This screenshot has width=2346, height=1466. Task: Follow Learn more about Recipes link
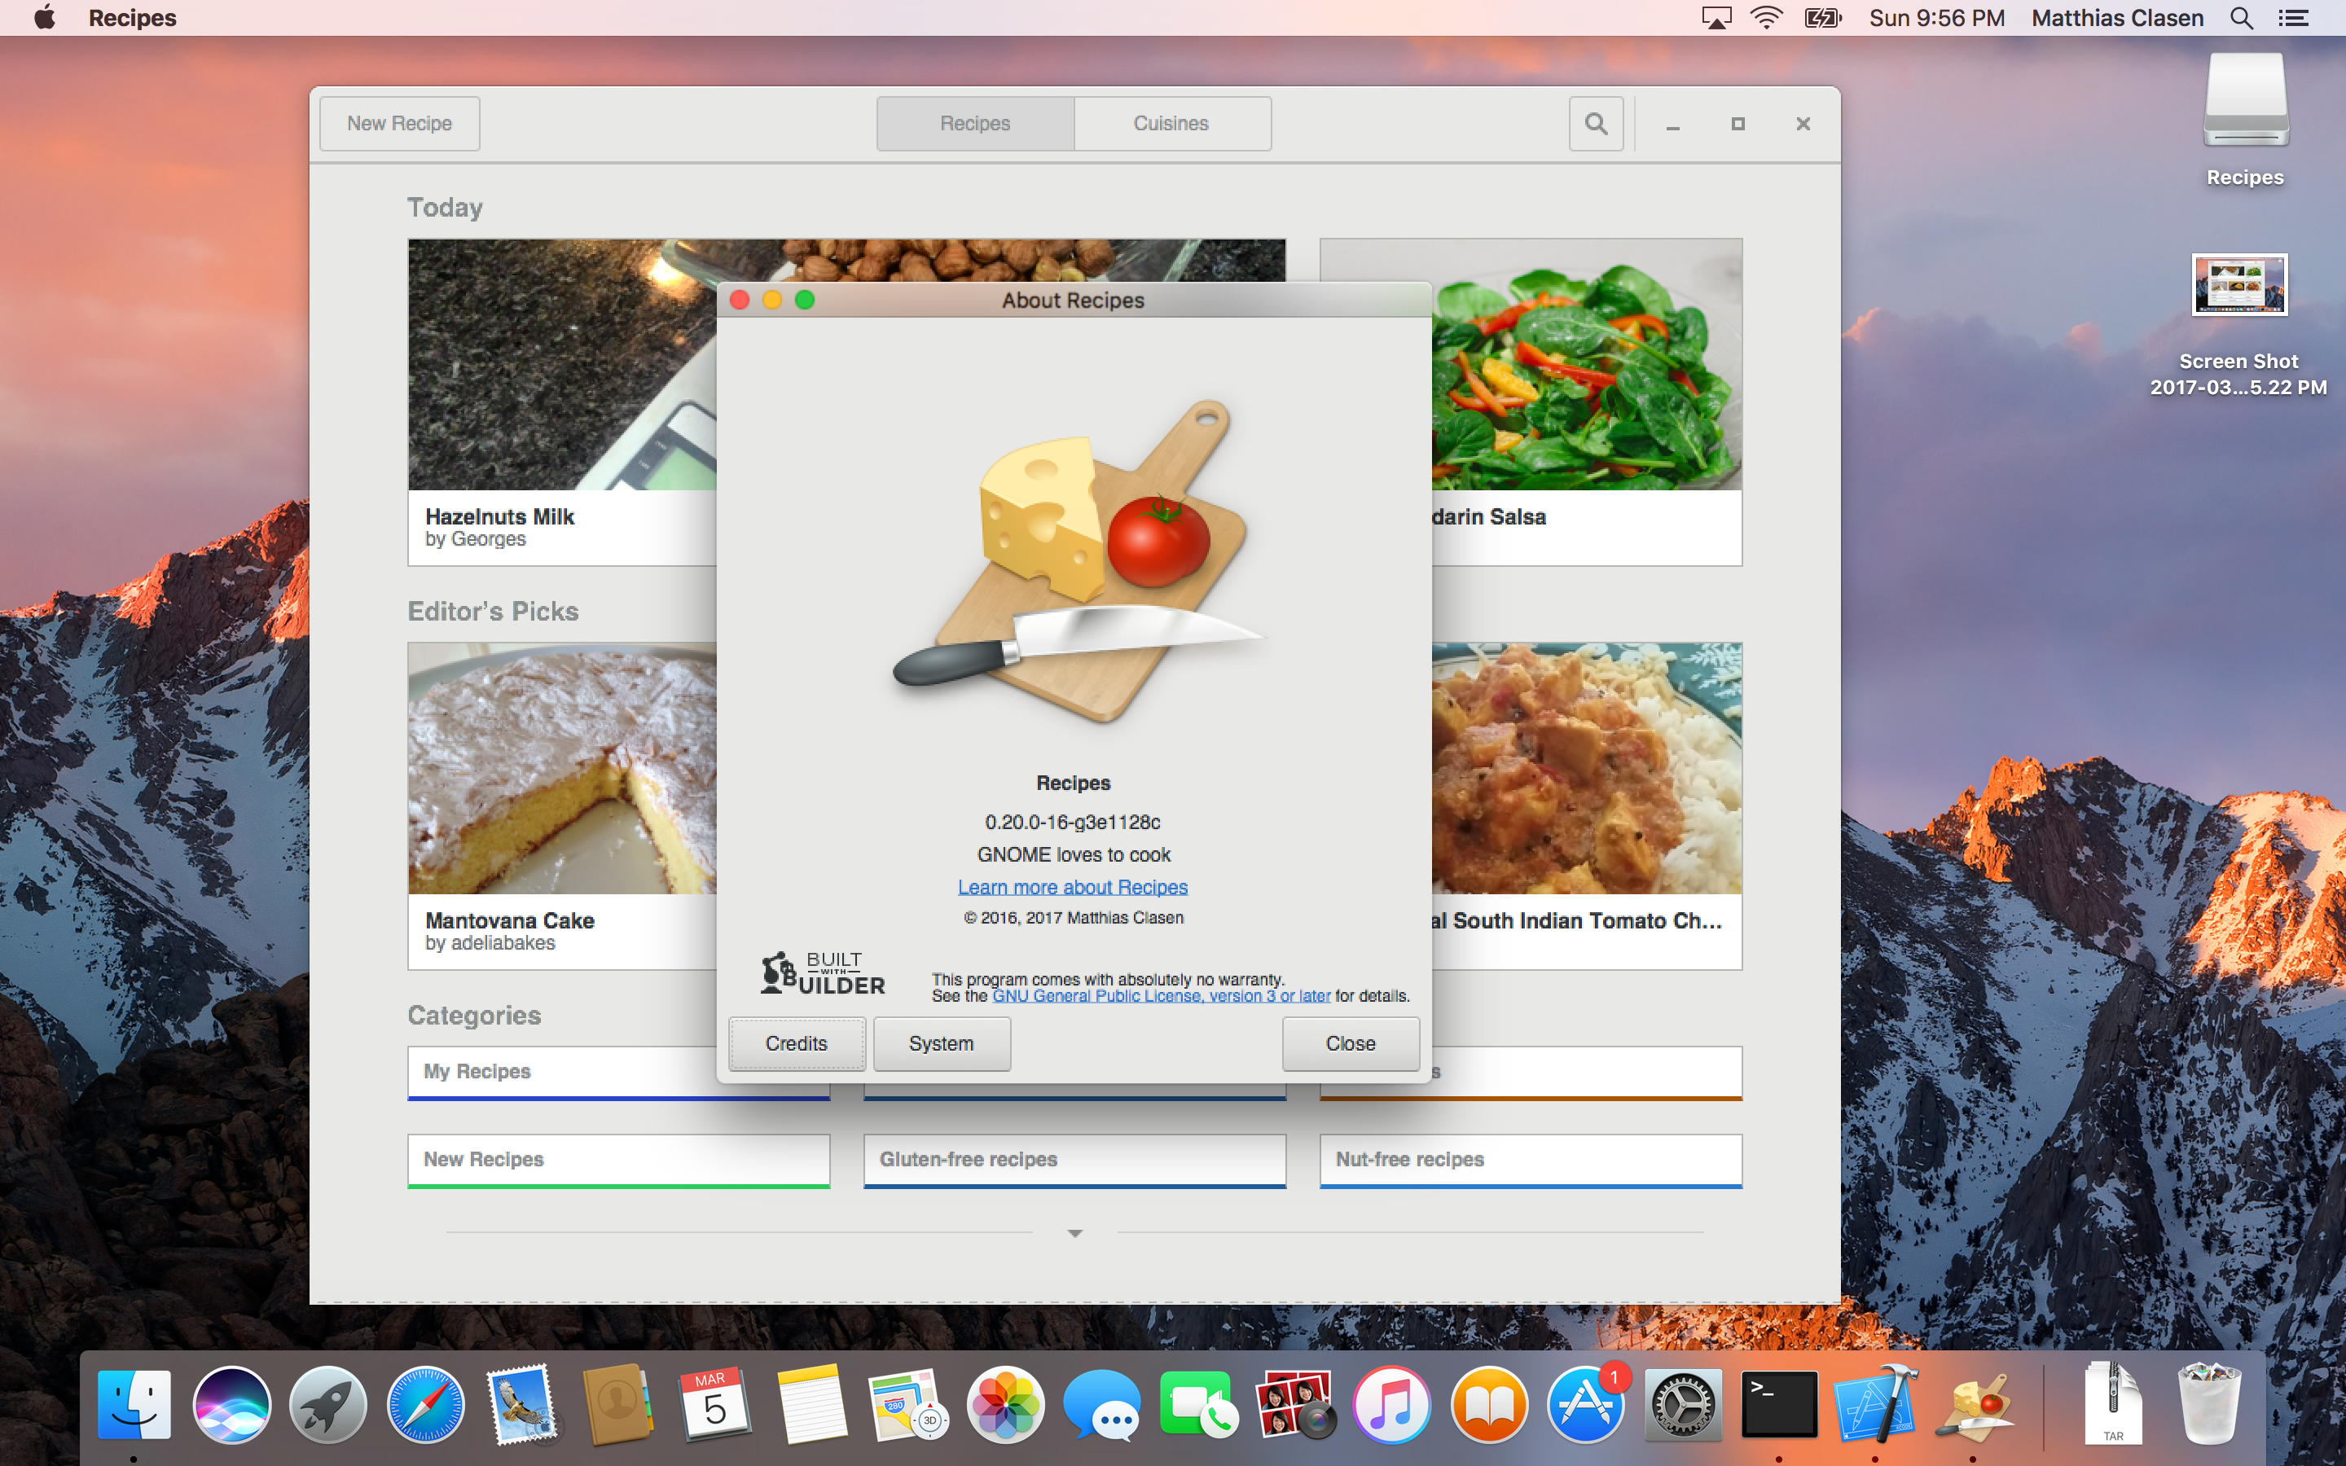pyautogui.click(x=1073, y=887)
